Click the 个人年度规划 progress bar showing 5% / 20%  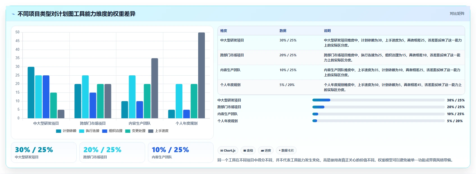(x=378, y=121)
